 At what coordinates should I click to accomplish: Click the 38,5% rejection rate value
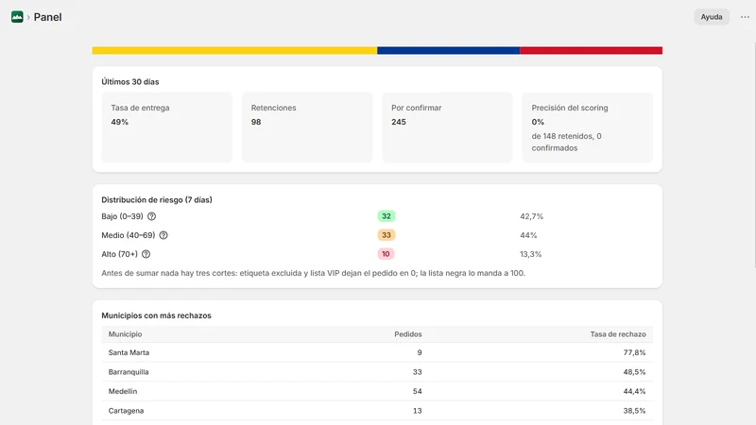[634, 411]
